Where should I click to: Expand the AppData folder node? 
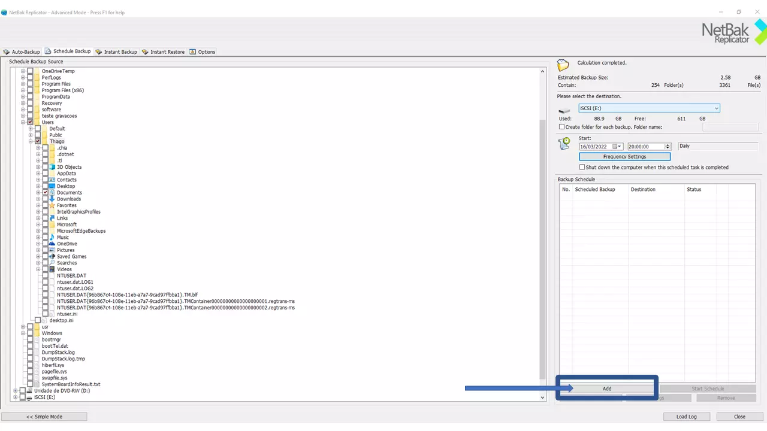[x=38, y=174]
